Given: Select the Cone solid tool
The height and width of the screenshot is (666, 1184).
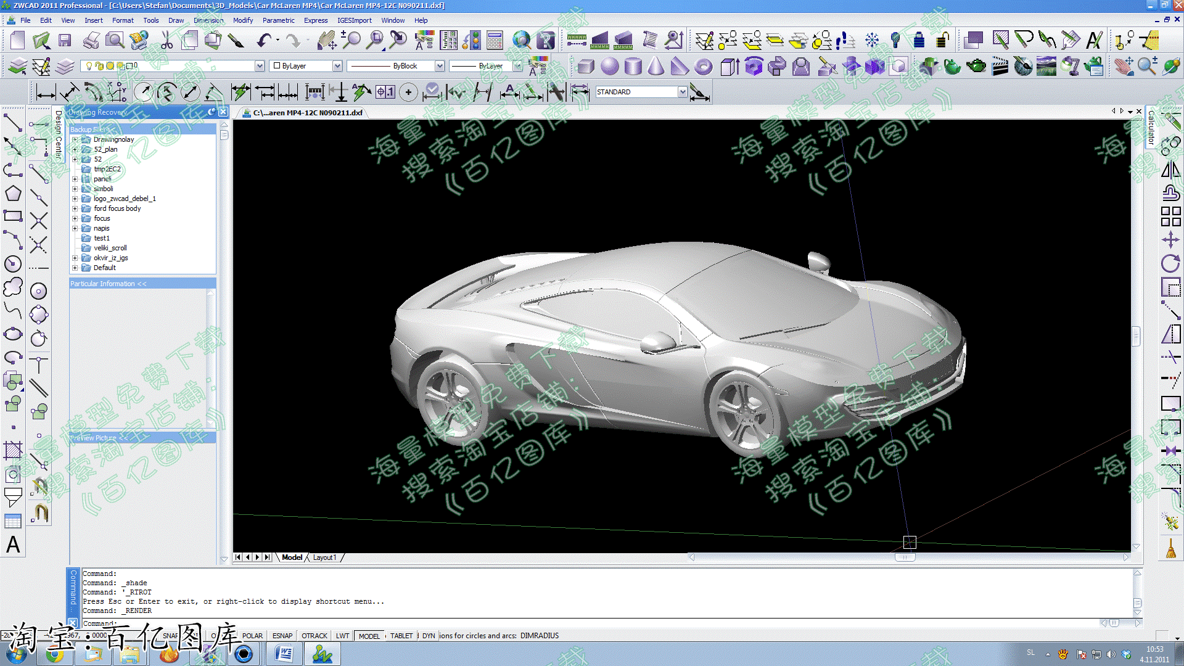Looking at the screenshot, I should coord(656,66).
